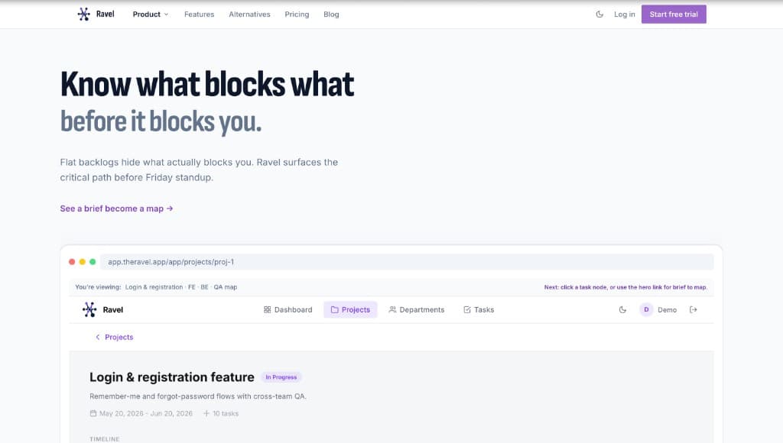
Task: Click the Demo user avatar 'D'
Action: (646, 310)
